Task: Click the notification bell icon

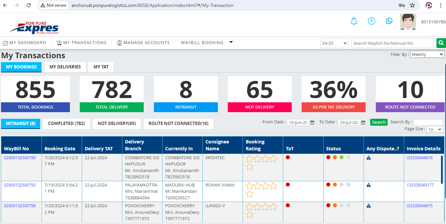Action: 354,21
